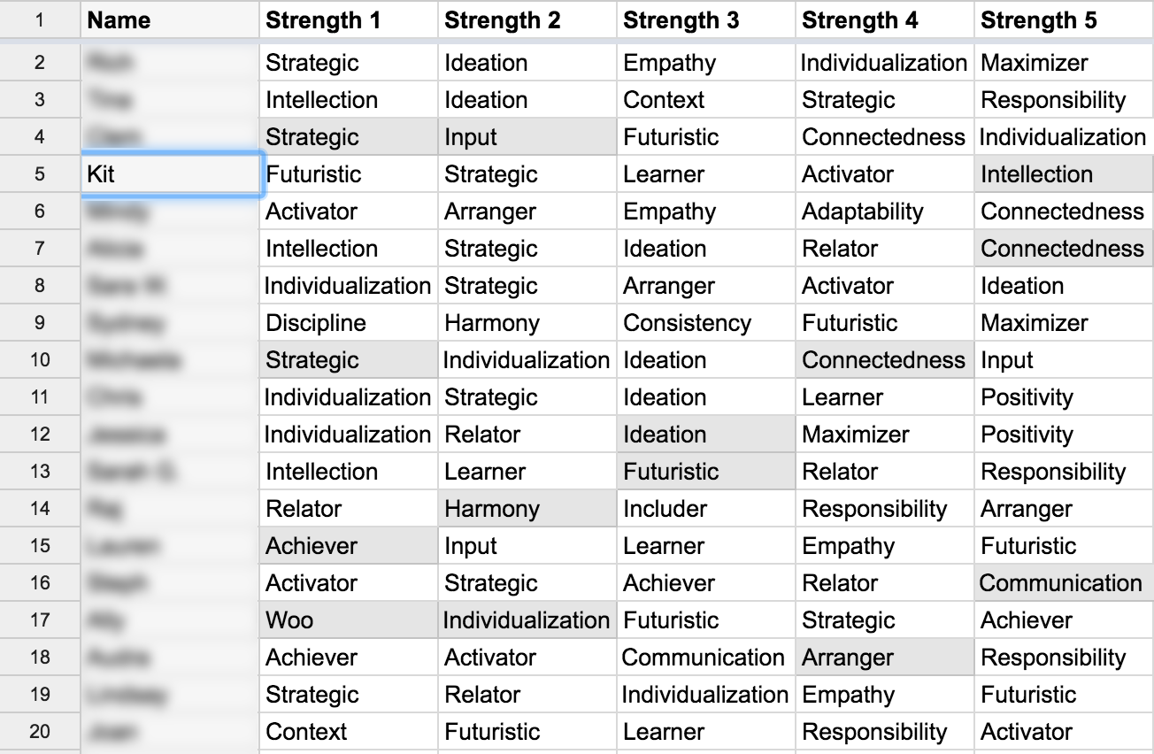Click the Discipline cell in row 9
The height and width of the screenshot is (754, 1154).
click(350, 323)
